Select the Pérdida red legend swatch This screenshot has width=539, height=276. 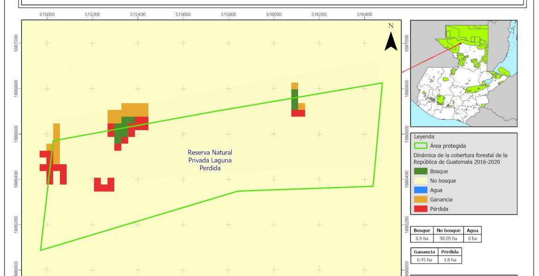420,209
